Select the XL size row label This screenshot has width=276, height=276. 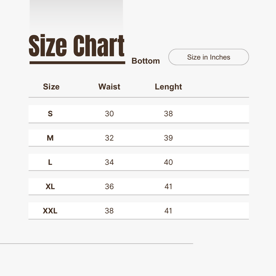[50, 186]
